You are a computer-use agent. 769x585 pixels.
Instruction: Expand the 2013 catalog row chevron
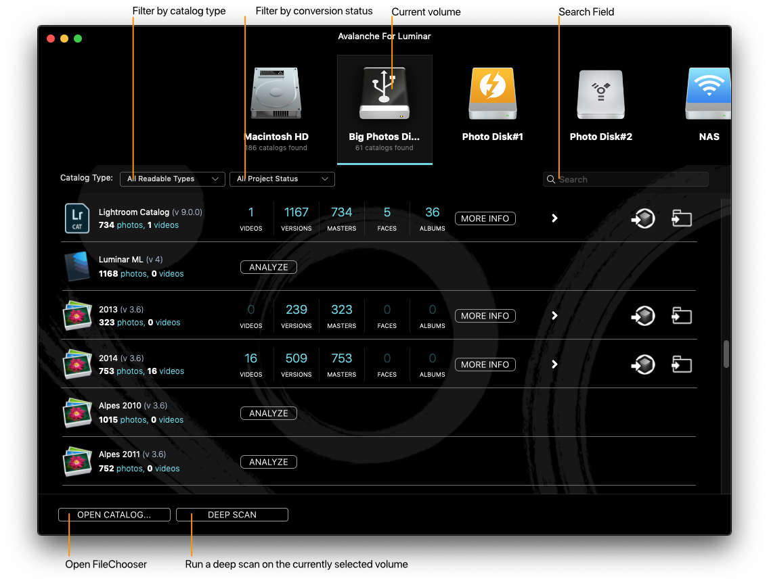[x=554, y=316]
